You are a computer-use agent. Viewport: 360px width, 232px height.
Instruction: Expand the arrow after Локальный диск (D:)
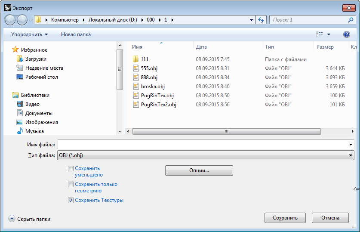[142, 20]
